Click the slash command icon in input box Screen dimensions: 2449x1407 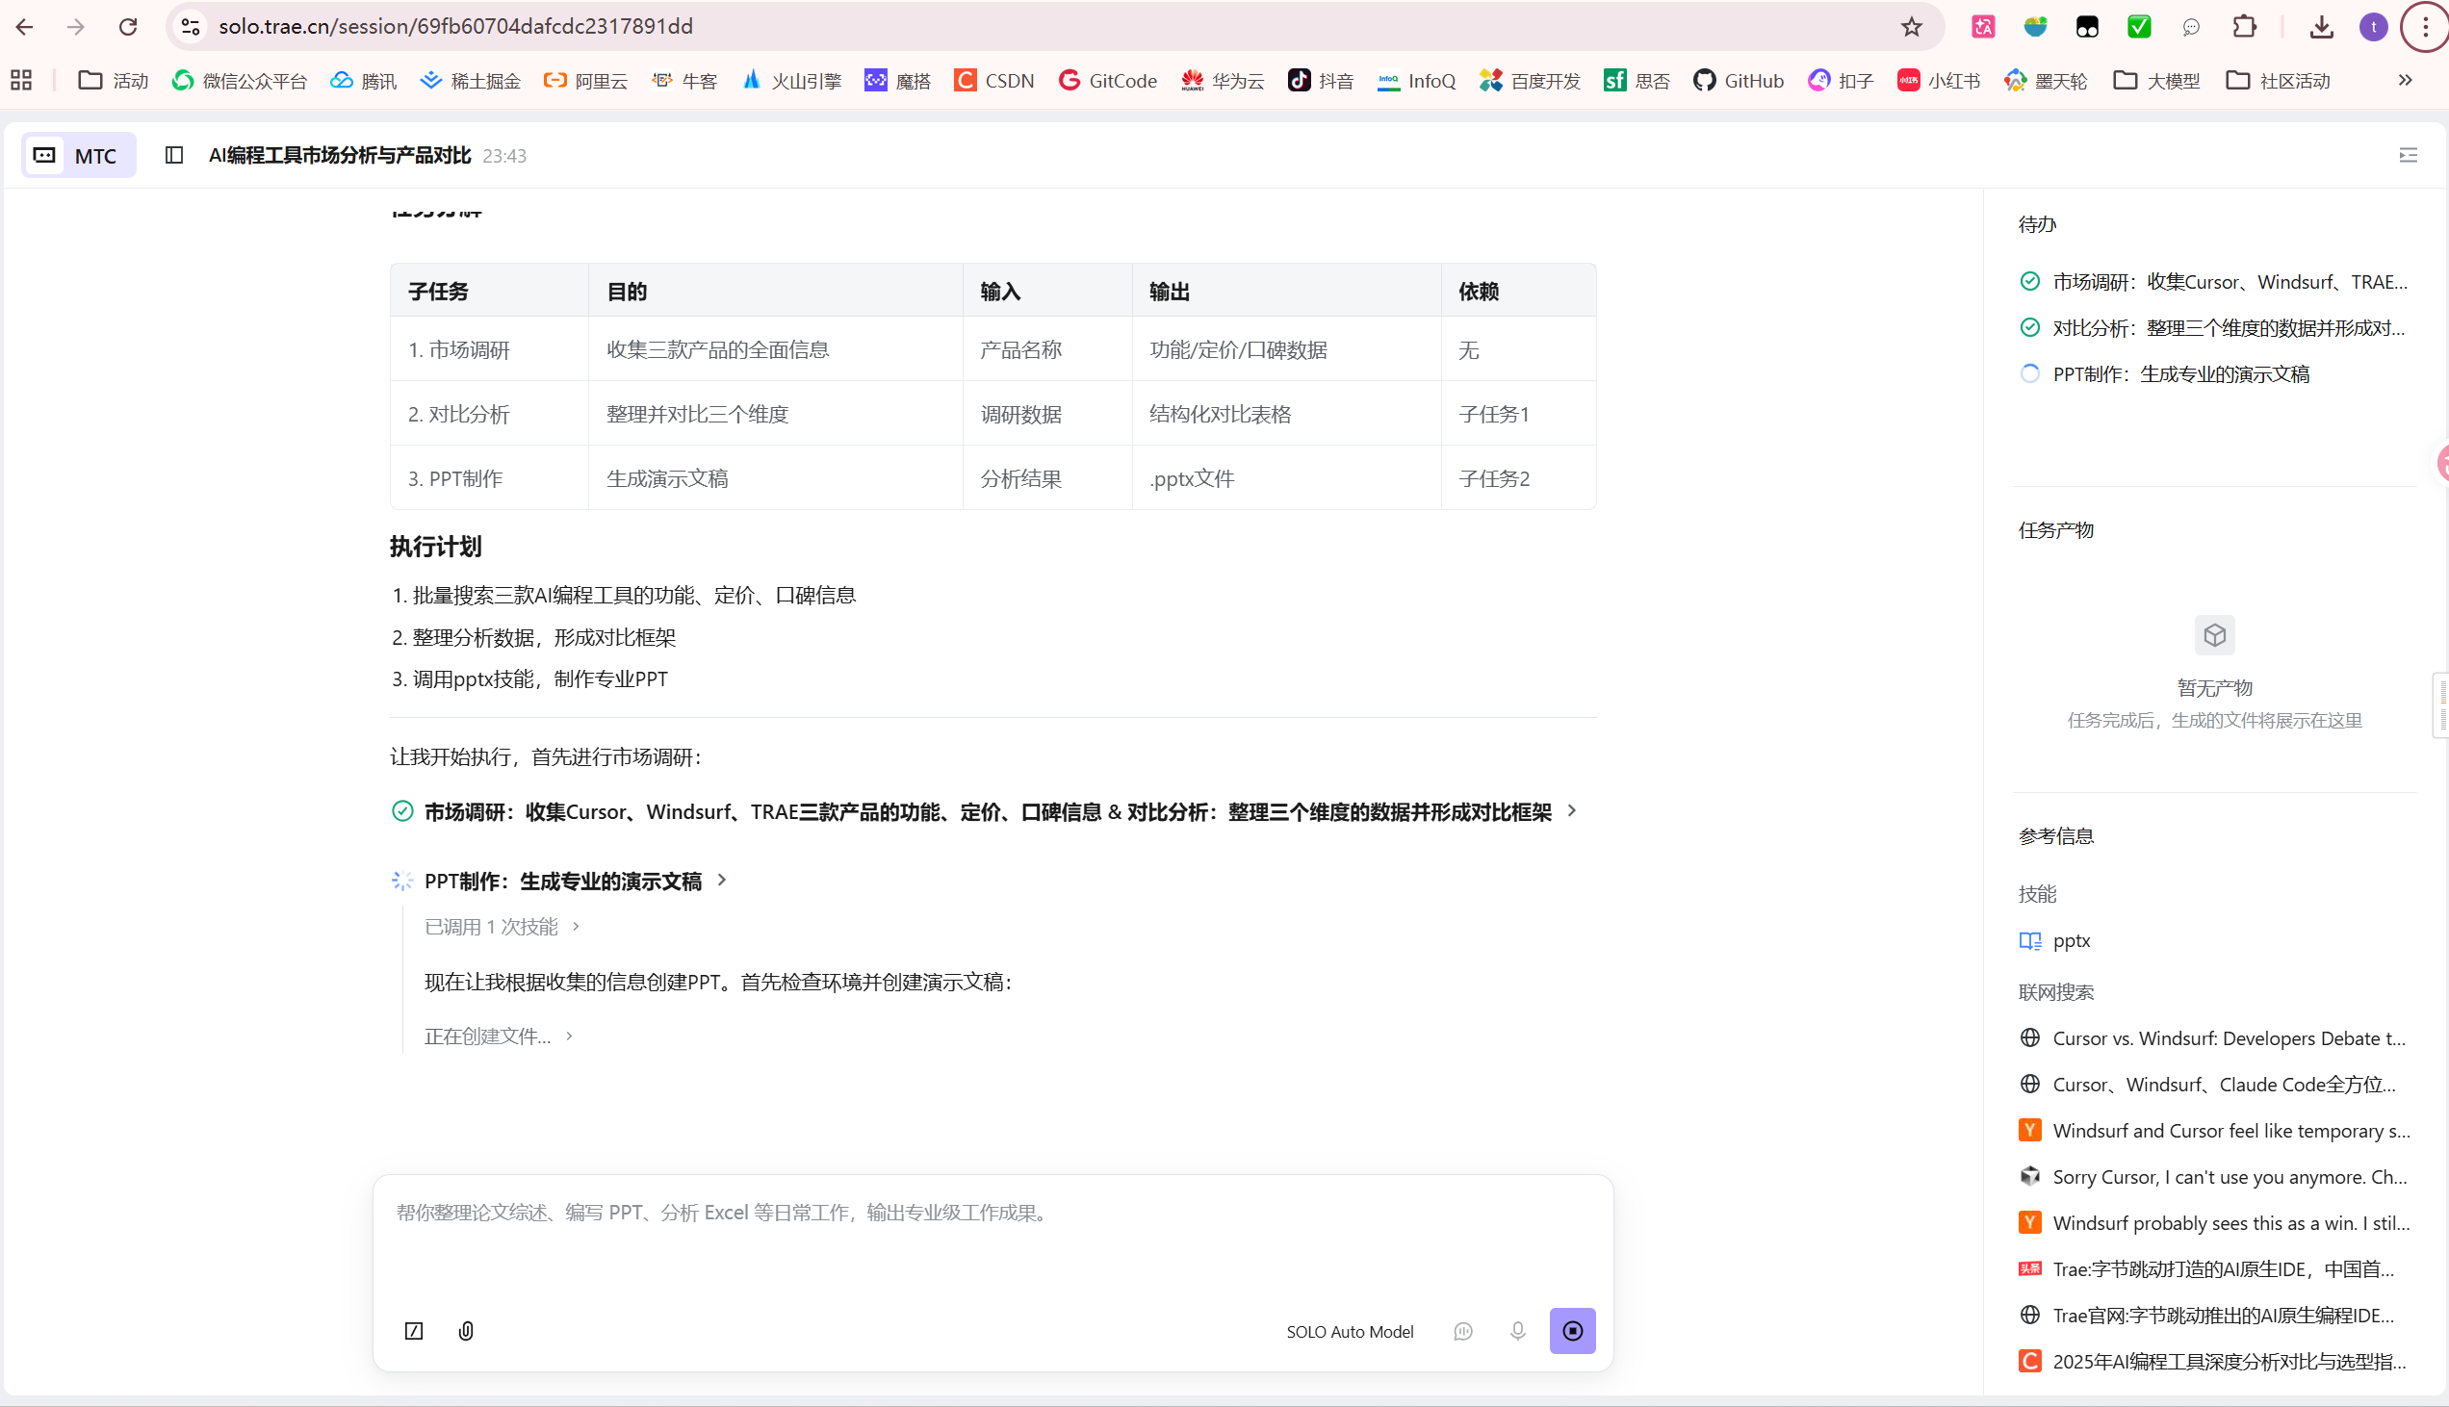point(414,1331)
